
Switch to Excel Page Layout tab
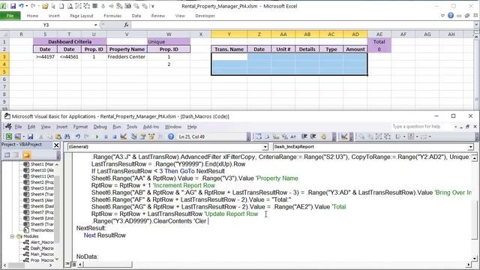[x=82, y=16]
